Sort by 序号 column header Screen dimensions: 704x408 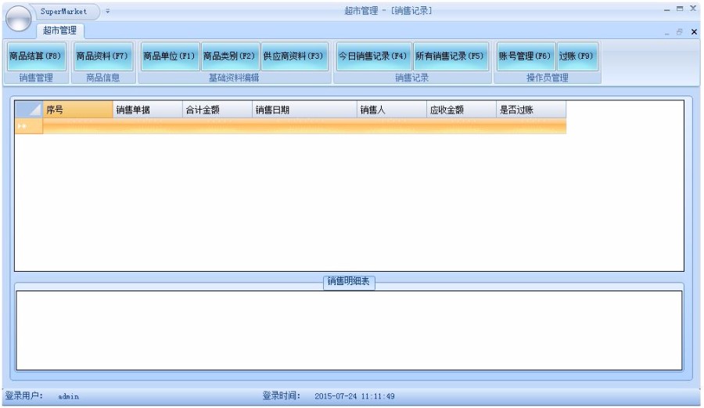tap(77, 110)
